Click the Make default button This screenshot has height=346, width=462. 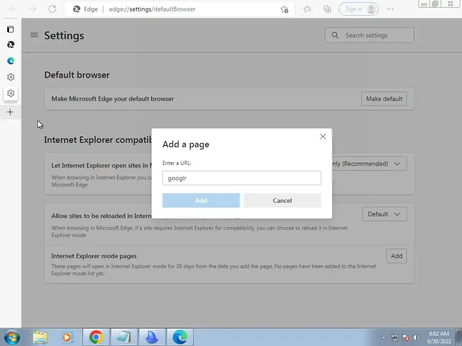(x=384, y=99)
